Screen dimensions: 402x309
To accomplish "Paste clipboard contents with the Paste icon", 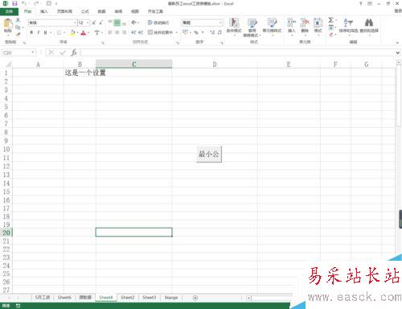I will click(x=8, y=23).
